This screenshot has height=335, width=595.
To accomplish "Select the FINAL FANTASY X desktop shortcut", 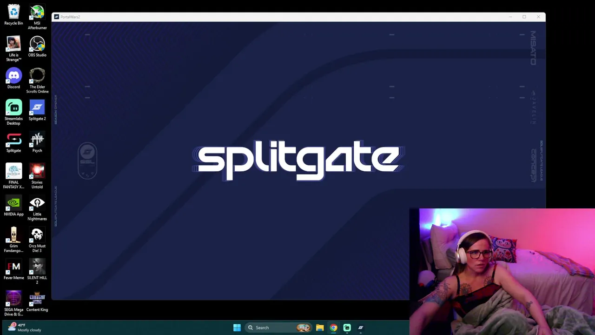I will [x=13, y=176].
